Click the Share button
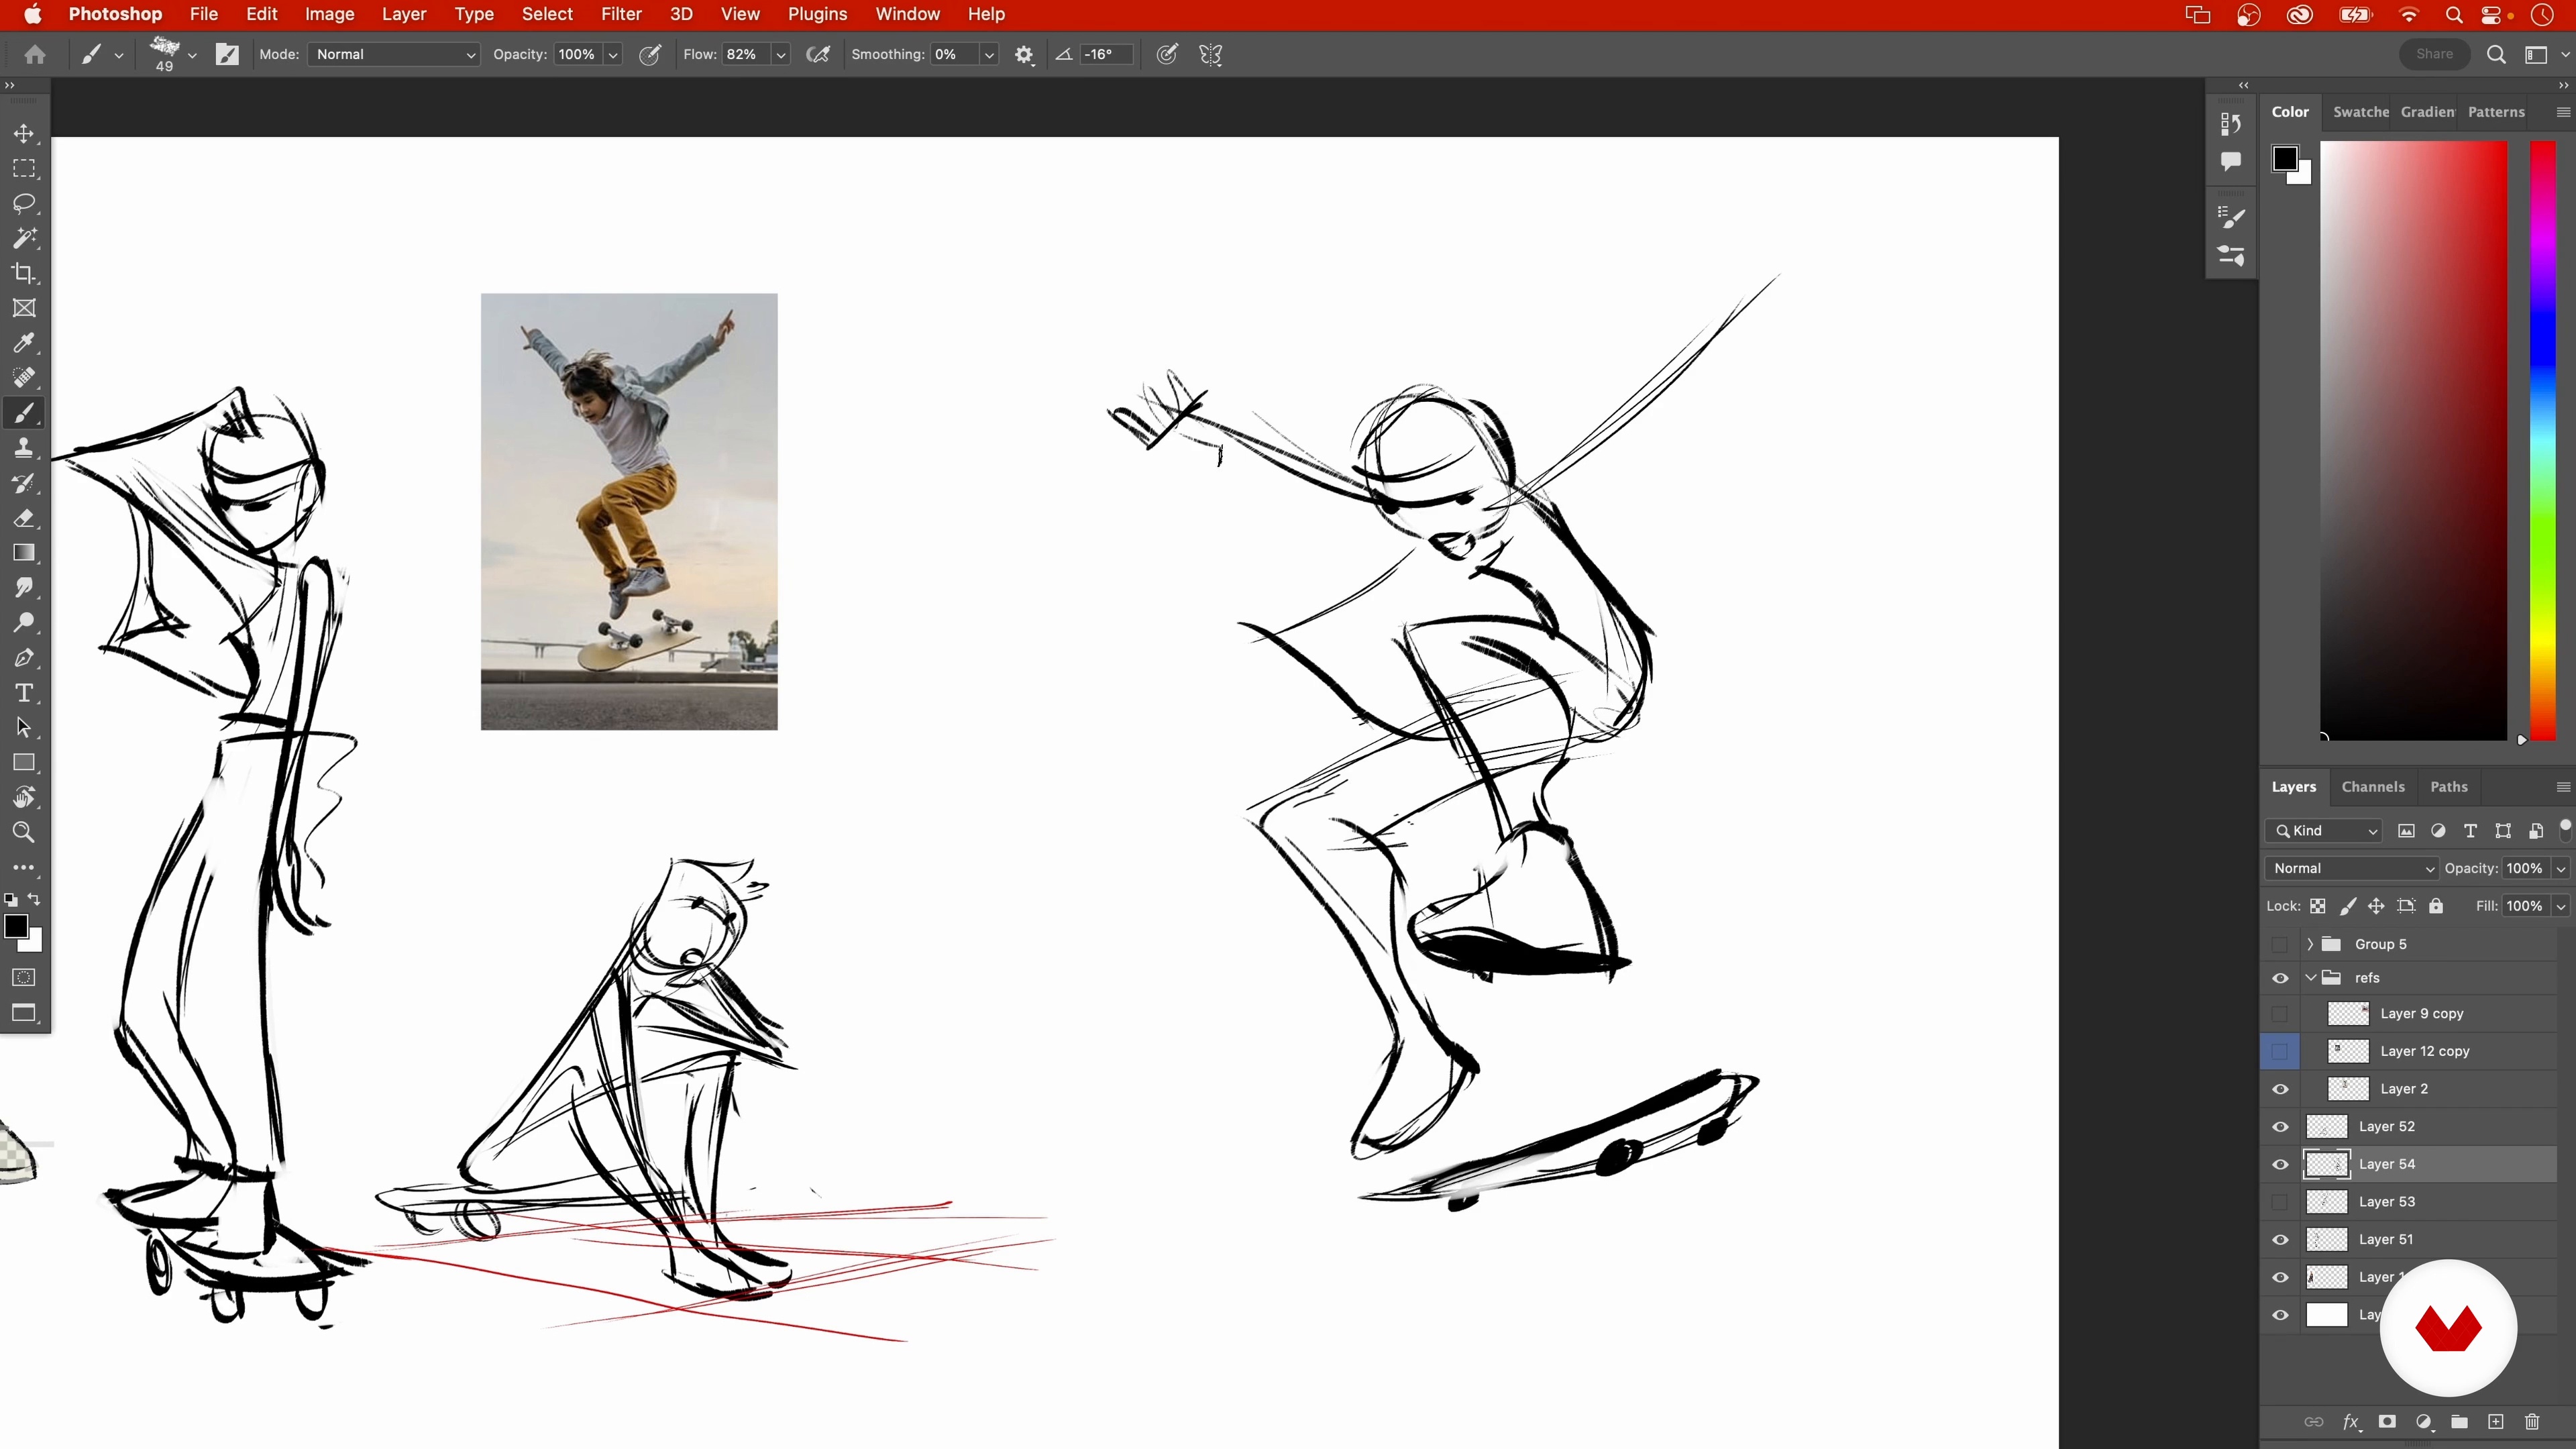 click(x=2434, y=54)
